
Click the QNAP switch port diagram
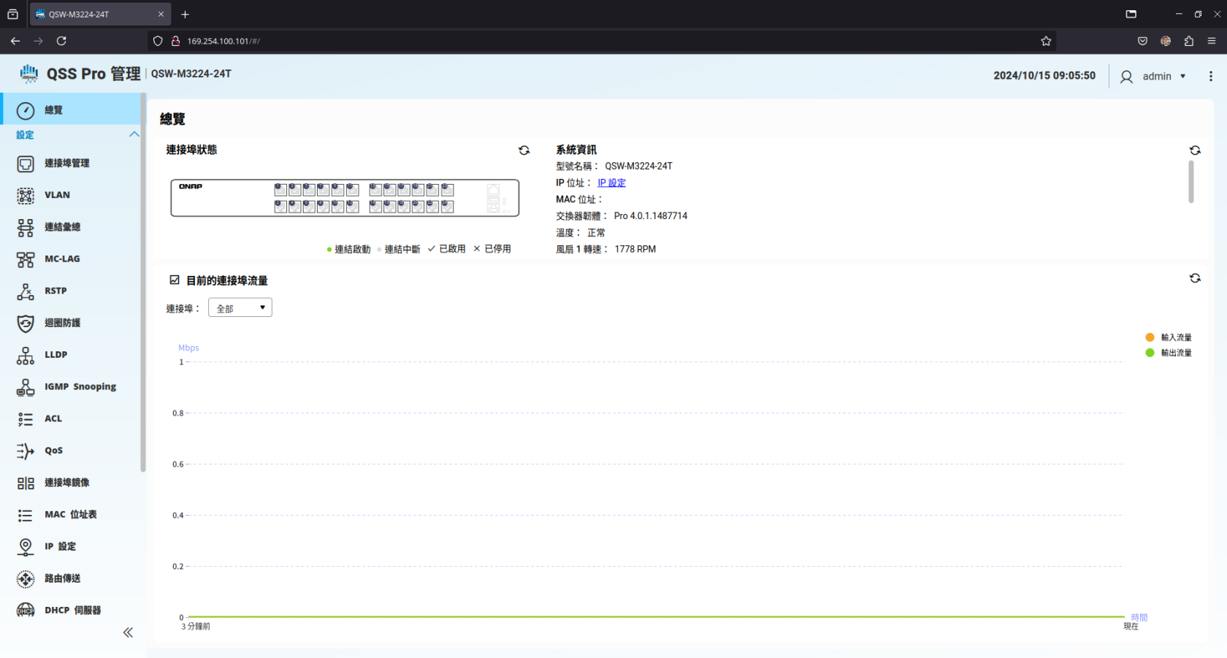(345, 198)
